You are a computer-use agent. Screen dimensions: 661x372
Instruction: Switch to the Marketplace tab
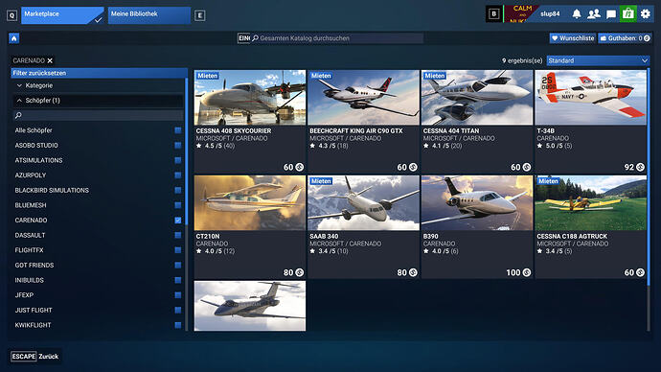pos(62,15)
